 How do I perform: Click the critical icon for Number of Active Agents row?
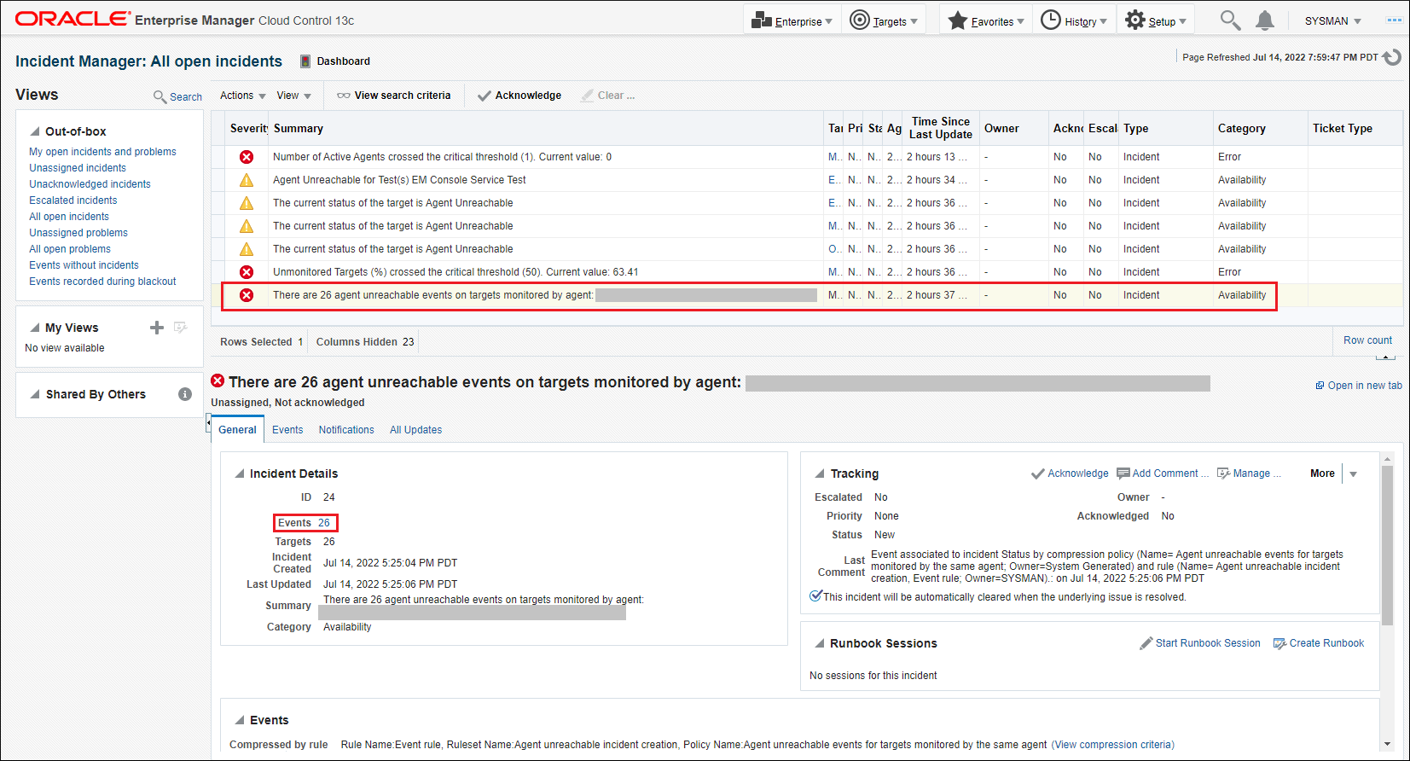pos(247,157)
